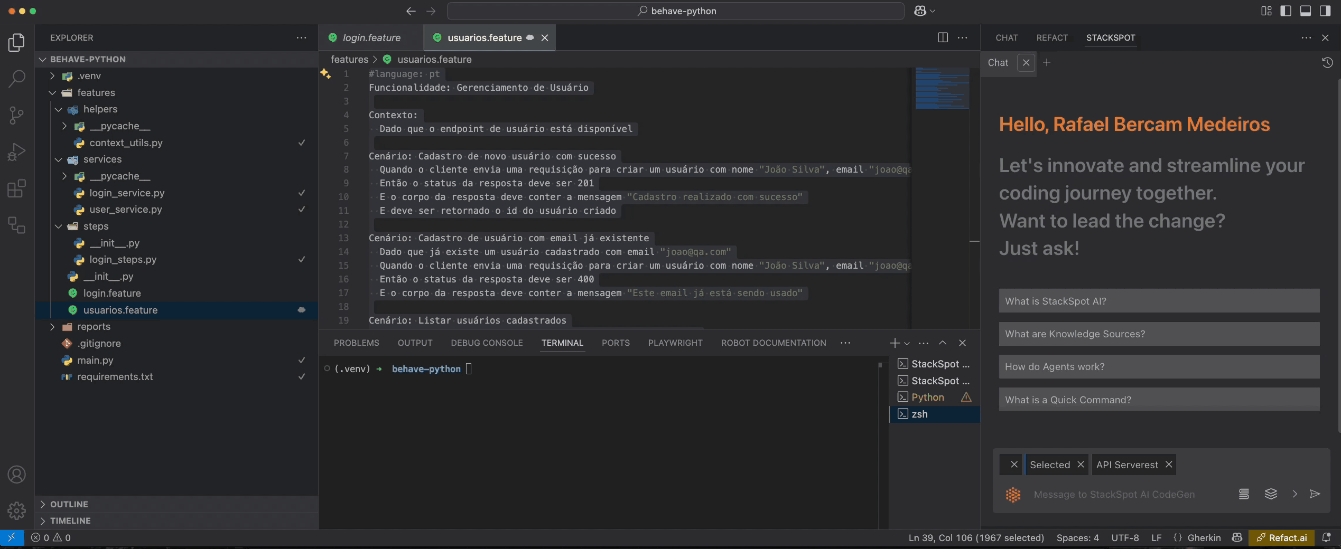Image resolution: width=1341 pixels, height=549 pixels.
Task: Toggle the primary side bar
Action: click(1286, 11)
